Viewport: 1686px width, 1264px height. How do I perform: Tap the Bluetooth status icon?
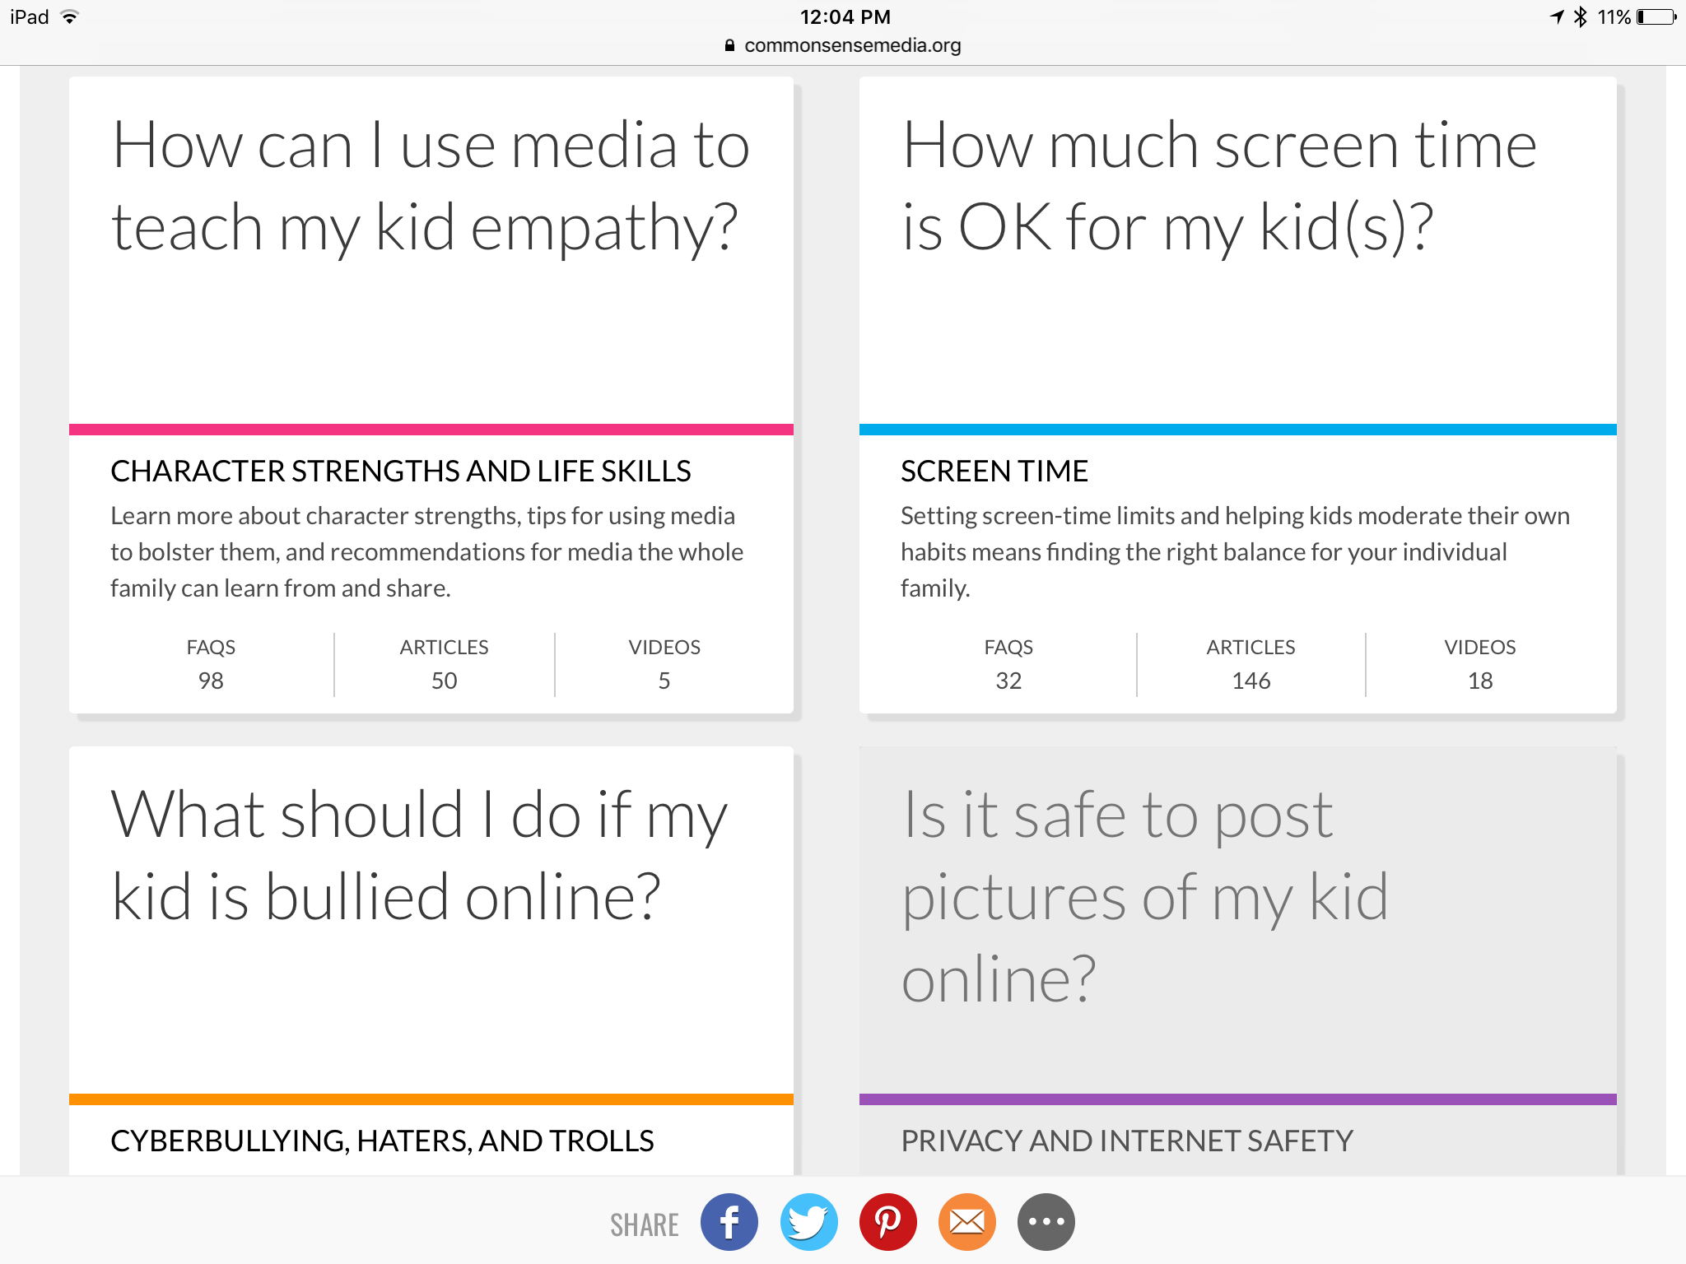pos(1580,17)
